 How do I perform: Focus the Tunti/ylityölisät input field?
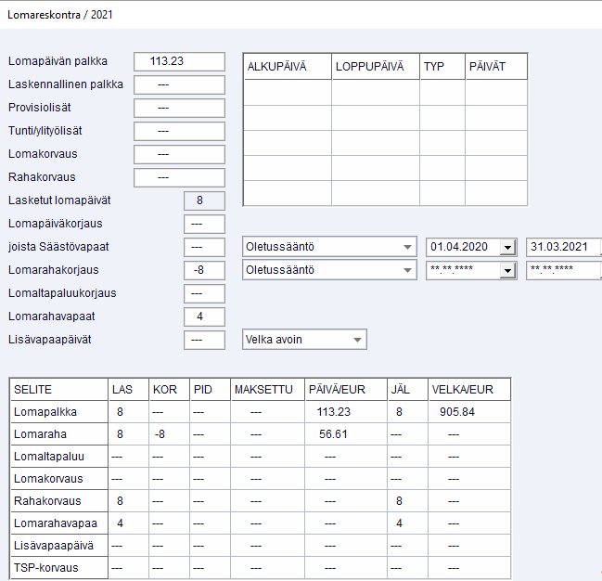(x=179, y=131)
